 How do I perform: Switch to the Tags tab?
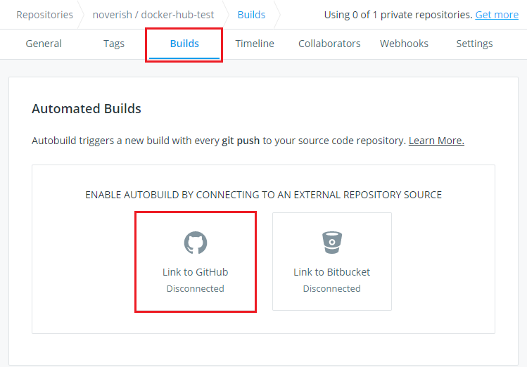(x=114, y=44)
